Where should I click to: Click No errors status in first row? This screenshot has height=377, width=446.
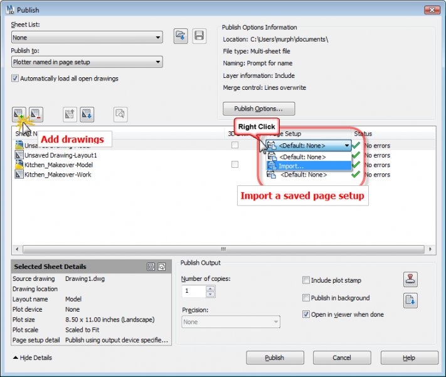pyautogui.click(x=377, y=146)
